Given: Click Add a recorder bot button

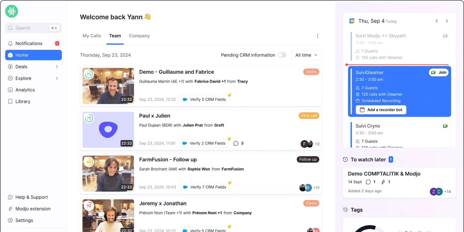Looking at the screenshot, I should coord(381,110).
